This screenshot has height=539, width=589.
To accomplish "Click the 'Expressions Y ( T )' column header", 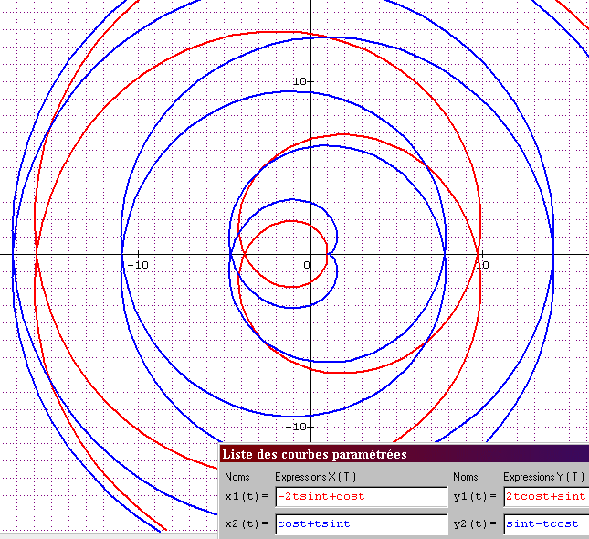I will pyautogui.click(x=544, y=477).
